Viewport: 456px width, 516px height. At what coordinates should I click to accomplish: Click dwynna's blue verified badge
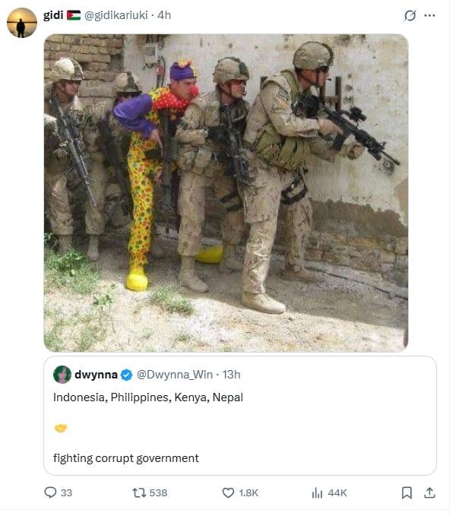coord(126,375)
